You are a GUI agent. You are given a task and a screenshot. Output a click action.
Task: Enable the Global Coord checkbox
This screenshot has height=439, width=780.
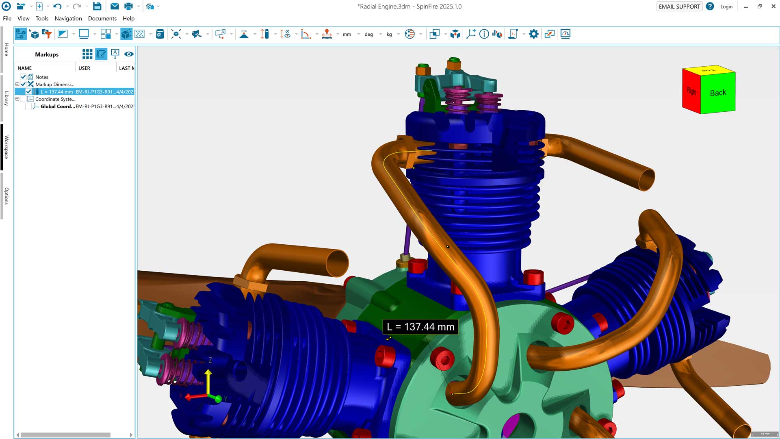28,106
